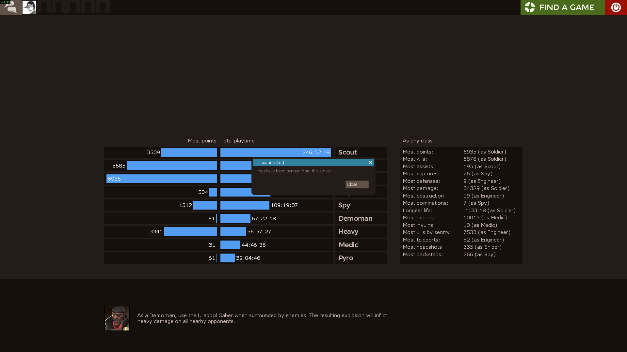Click the 'Most damage: 34329 (as Soldier)' stat
The width and height of the screenshot is (627, 352).
[x=456, y=188]
